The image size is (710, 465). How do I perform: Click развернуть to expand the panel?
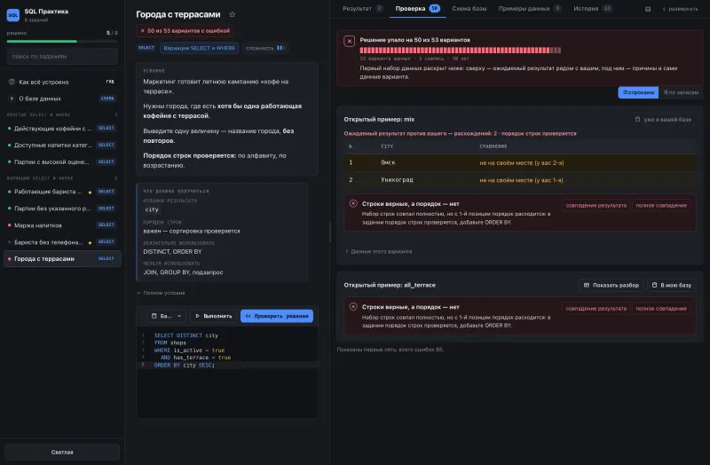(x=680, y=9)
